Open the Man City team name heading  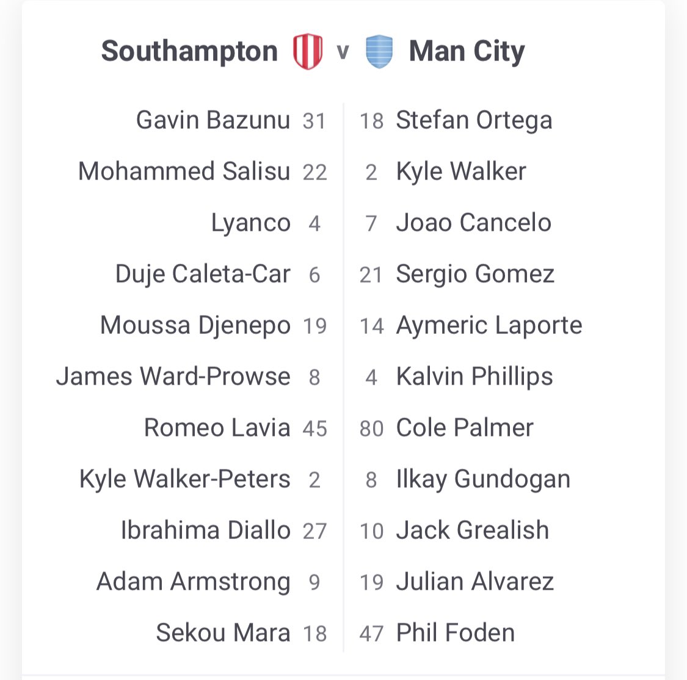[x=467, y=51]
